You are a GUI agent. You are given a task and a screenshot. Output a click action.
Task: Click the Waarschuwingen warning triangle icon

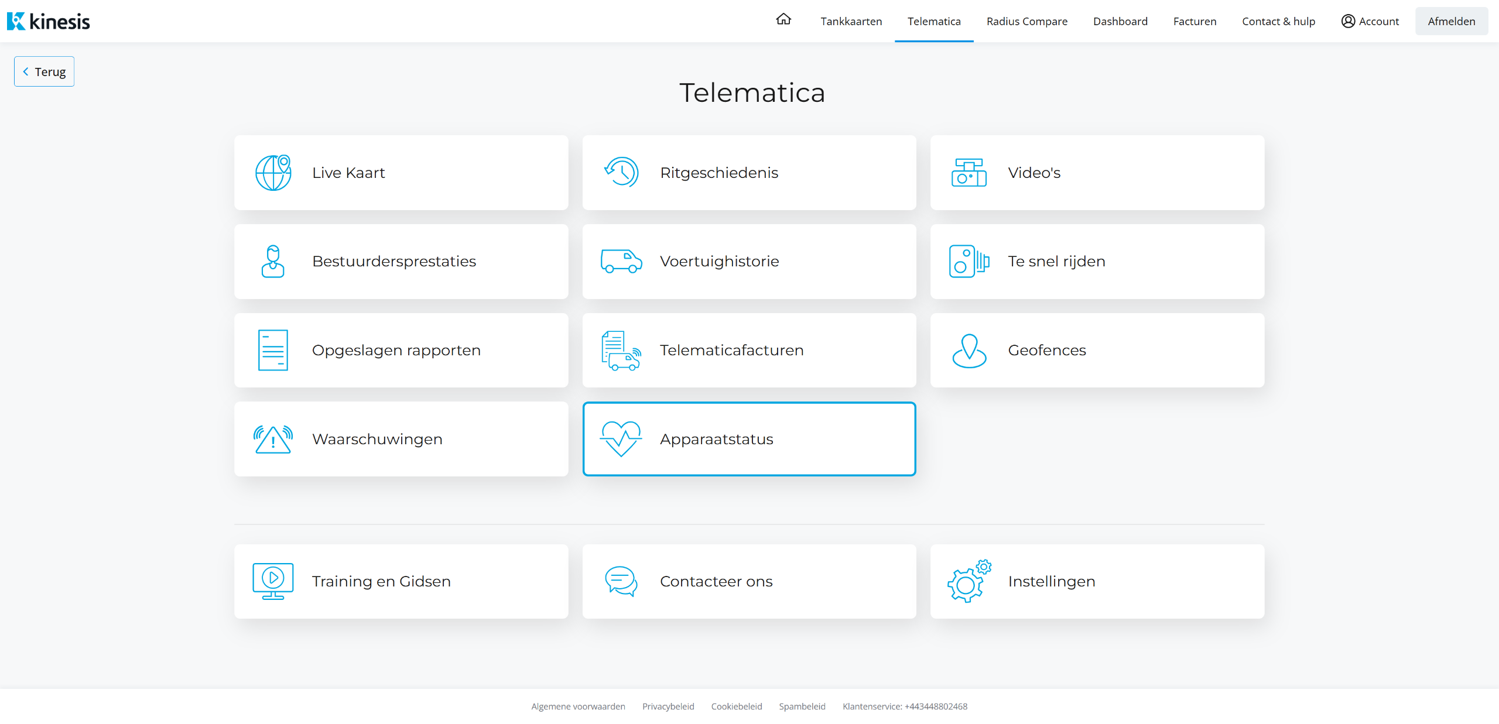click(x=273, y=439)
